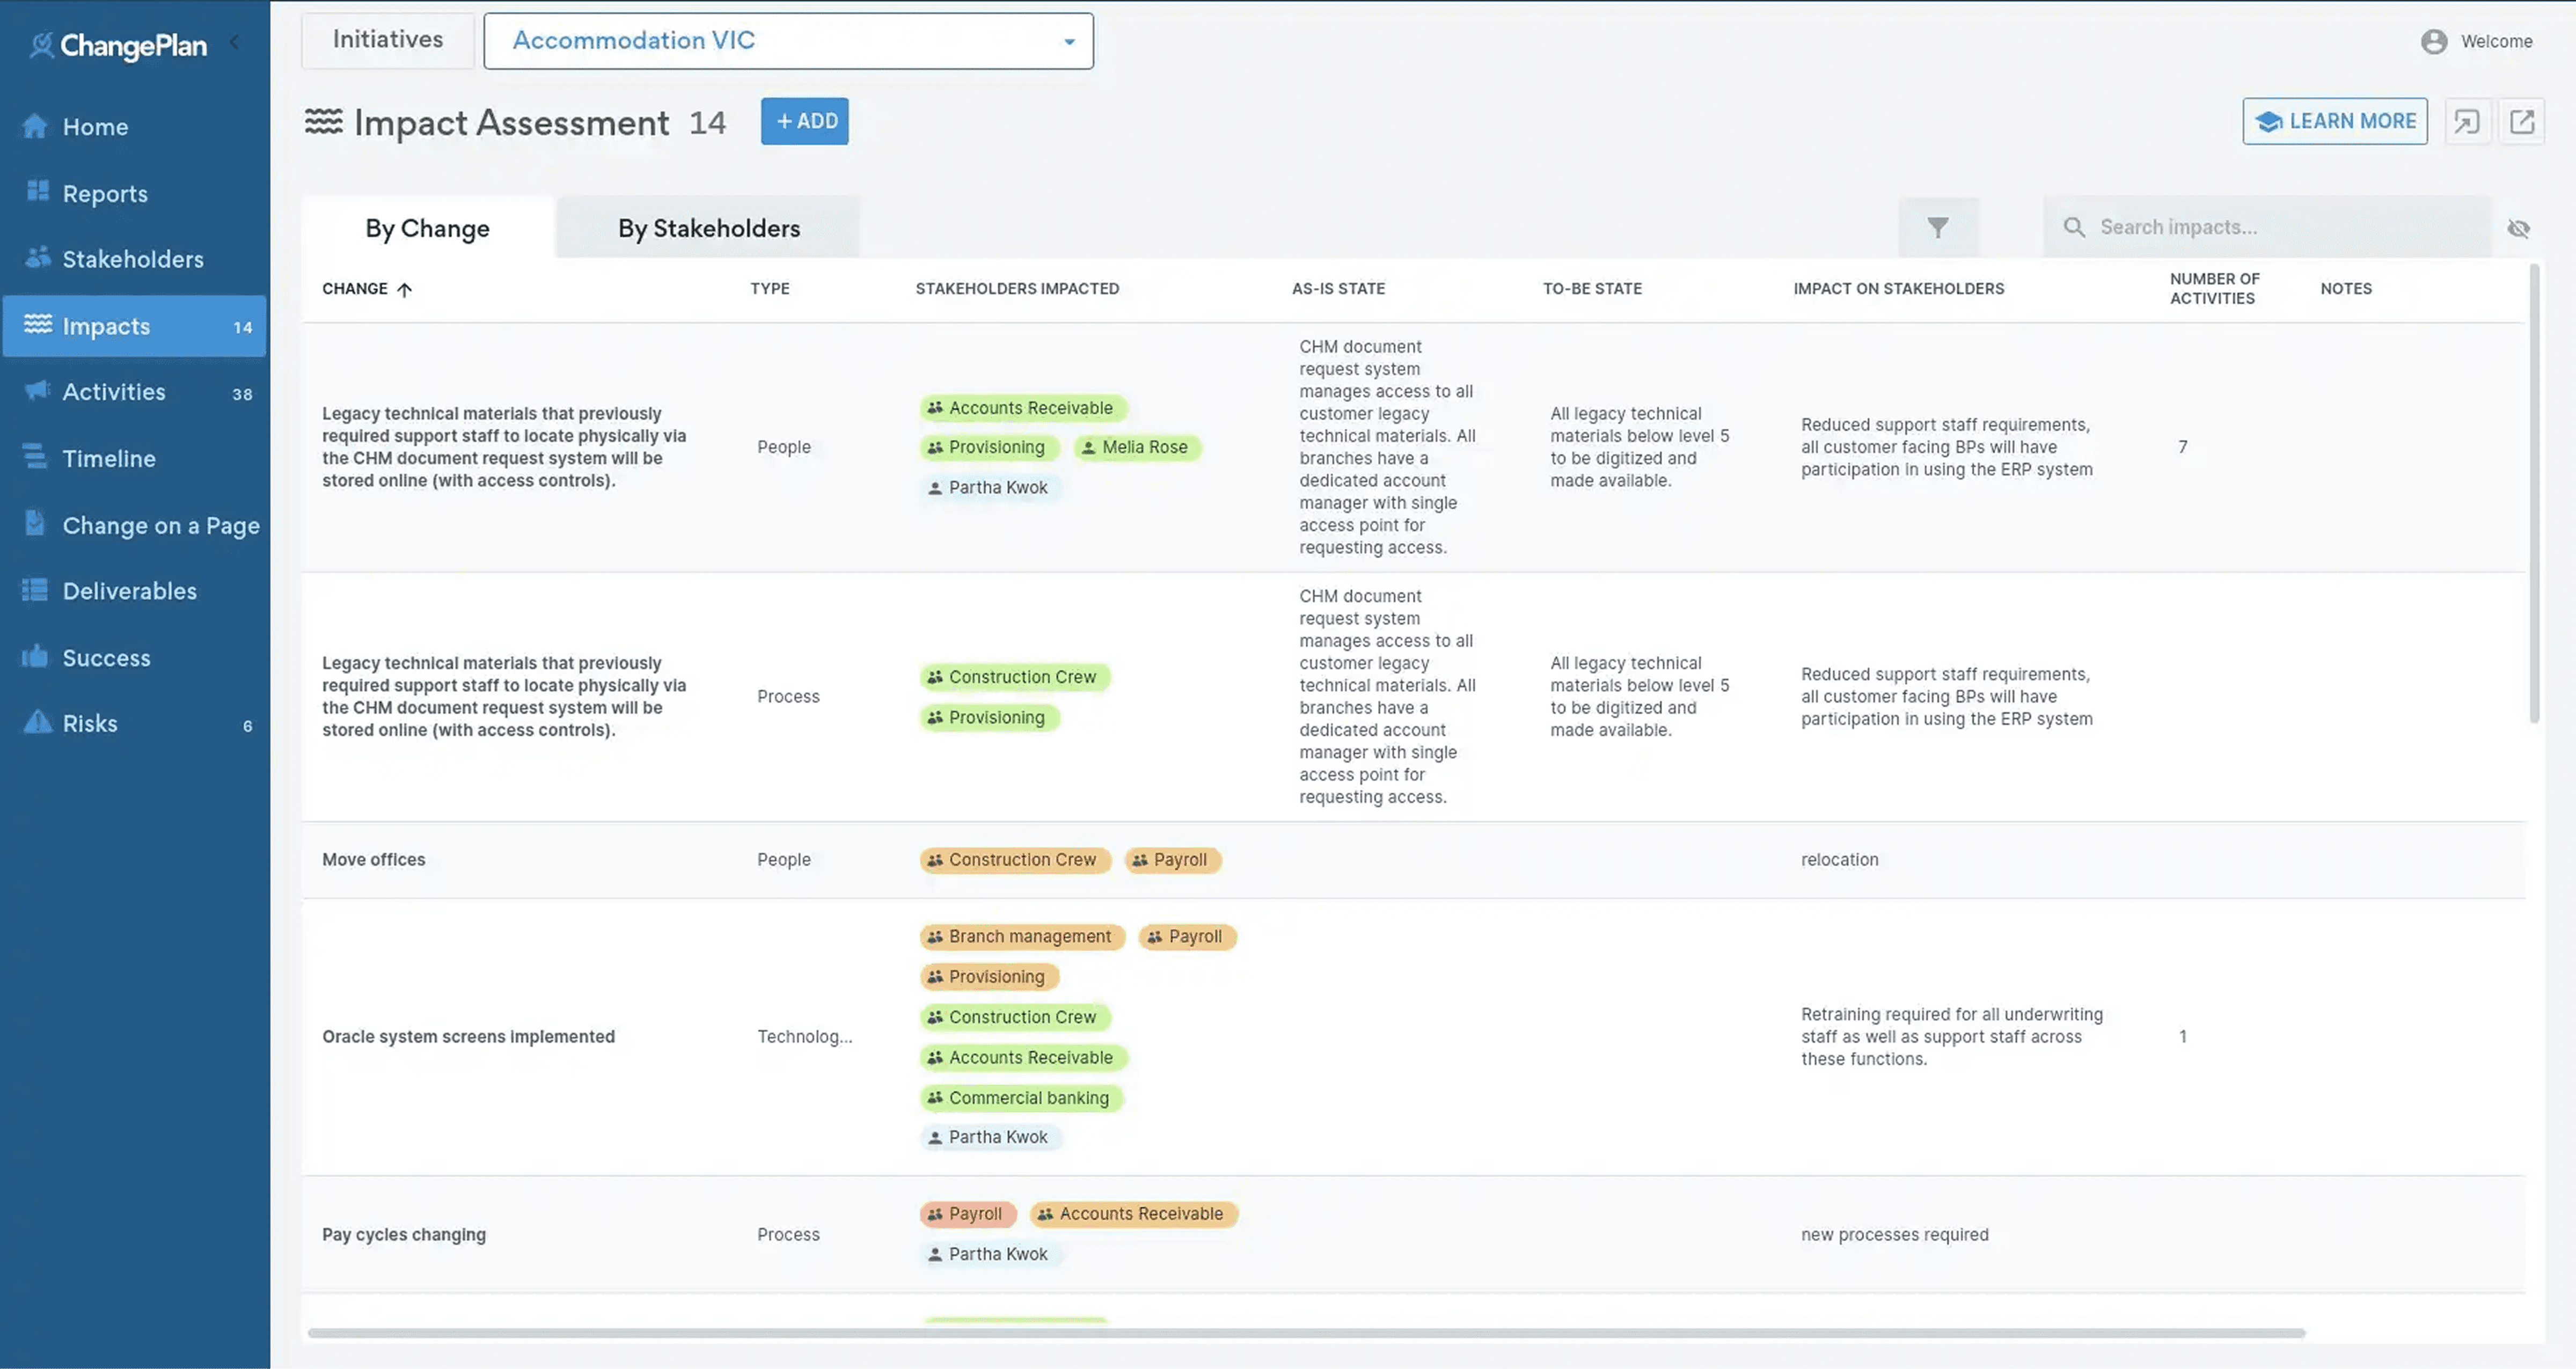Switch to By Stakeholders tab
Image resolution: width=2576 pixels, height=1369 pixels.
tap(708, 228)
